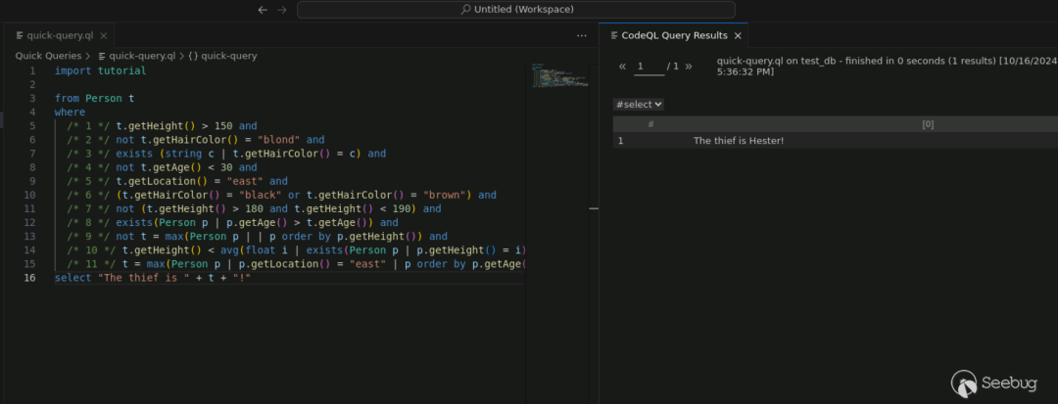Viewport: 1058px width, 404px height.
Task: Close the CodeQL Query Results tab
Action: [738, 35]
